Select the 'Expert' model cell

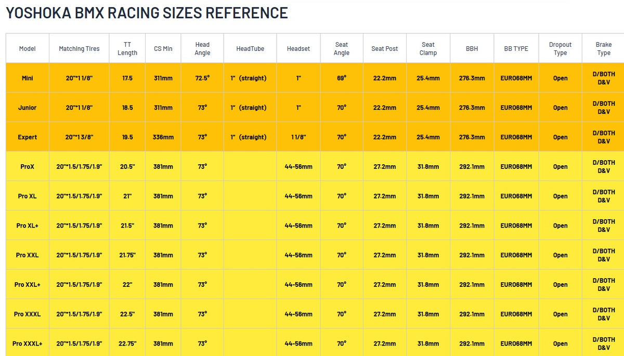[28, 137]
